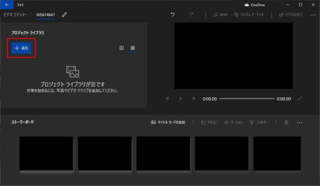Open the Text (テキスト) tool
The height and width of the screenshot is (186, 320).
[x=209, y=122]
